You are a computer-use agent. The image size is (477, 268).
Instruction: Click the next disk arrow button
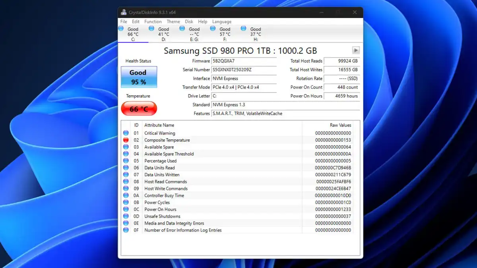[x=356, y=50]
